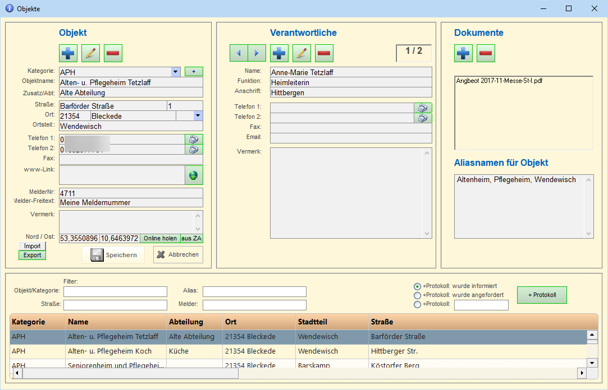Choose the custom '+Protokoll:' radio with text field
Viewport: 608px width, 390px height.
(417, 305)
